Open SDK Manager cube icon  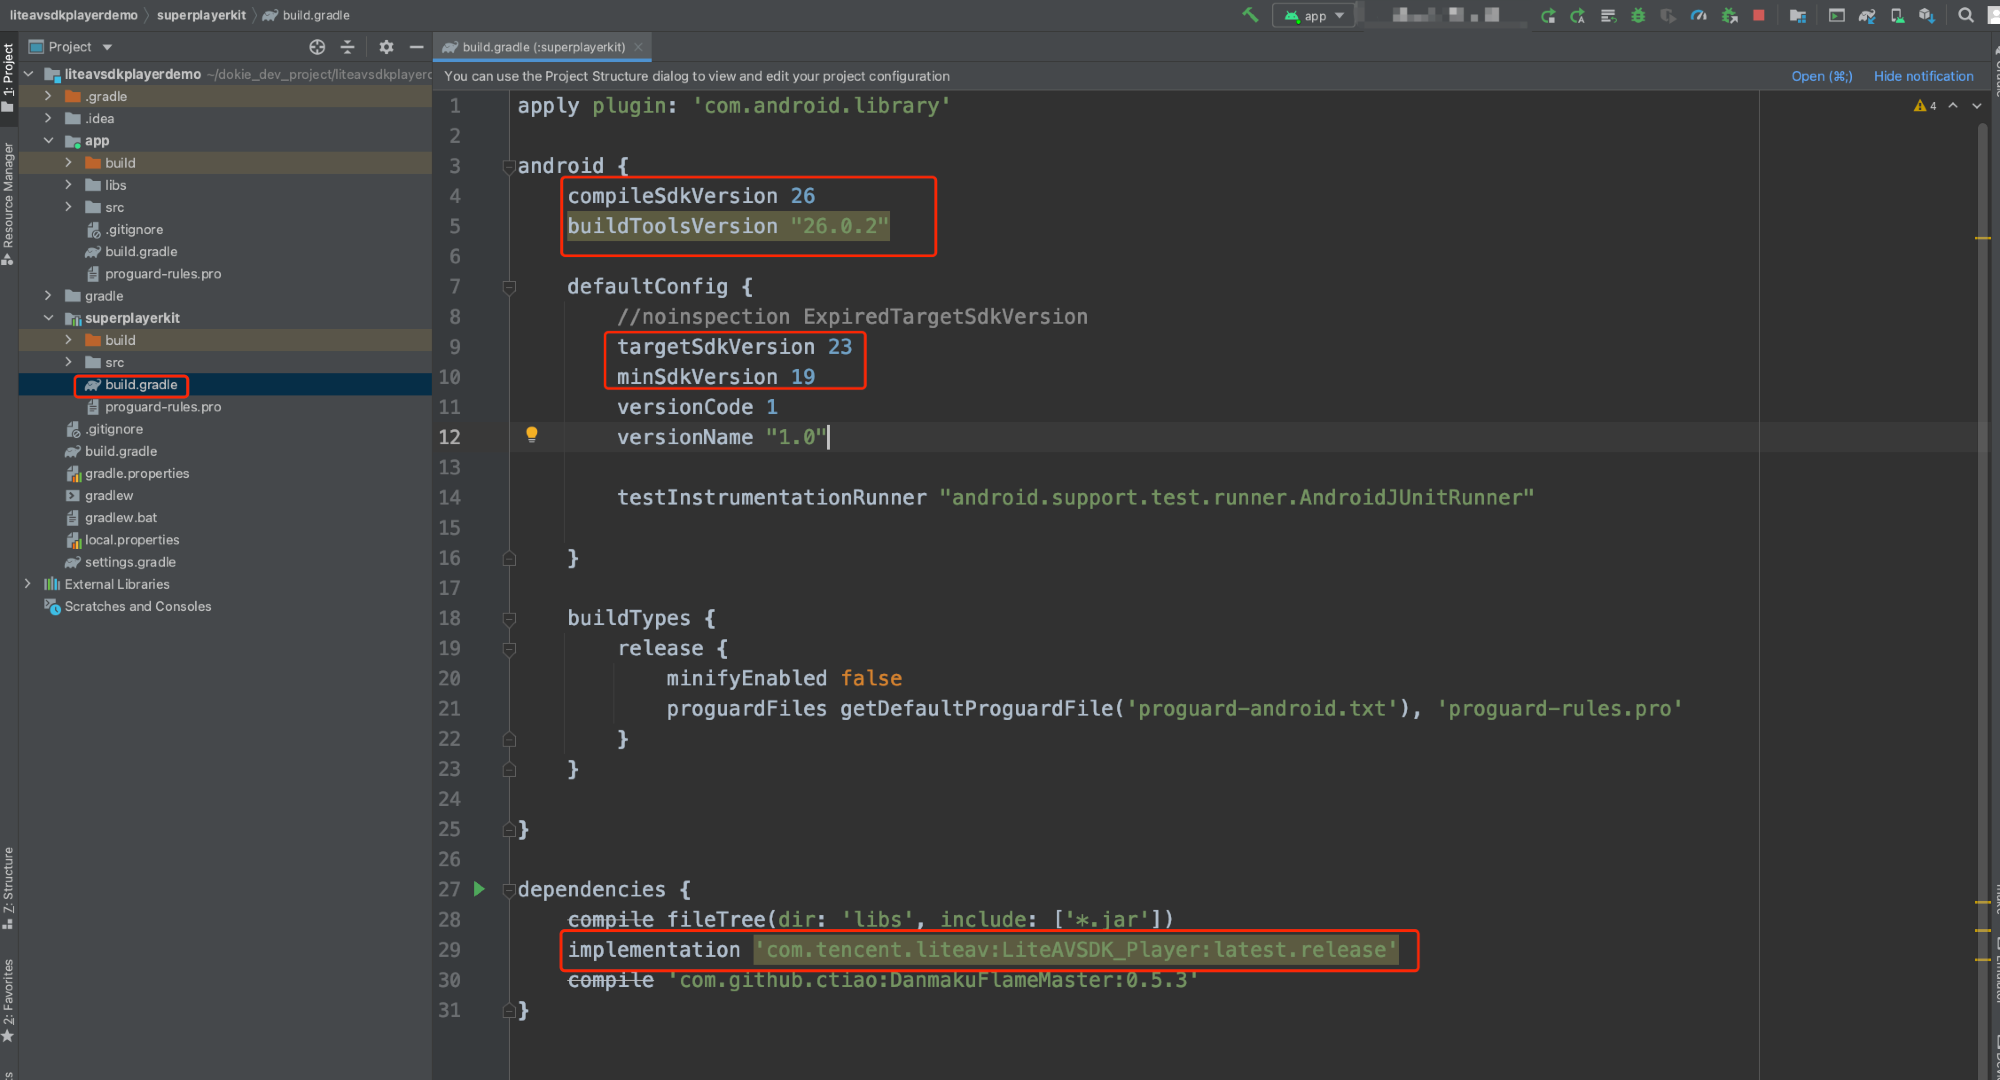coord(1927,16)
